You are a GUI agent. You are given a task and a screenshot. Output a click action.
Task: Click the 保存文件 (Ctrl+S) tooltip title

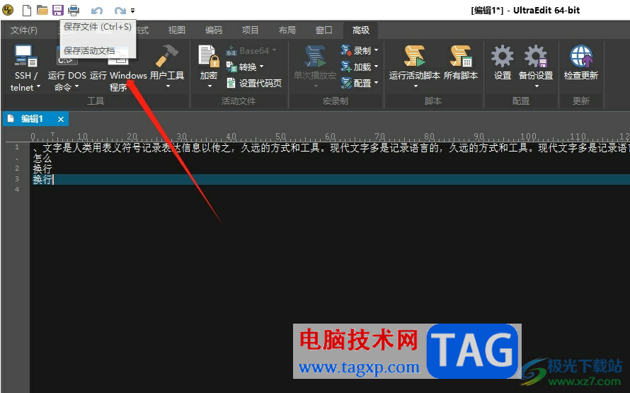point(98,27)
